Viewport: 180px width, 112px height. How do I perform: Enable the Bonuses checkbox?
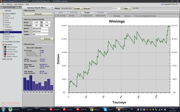click(123, 16)
